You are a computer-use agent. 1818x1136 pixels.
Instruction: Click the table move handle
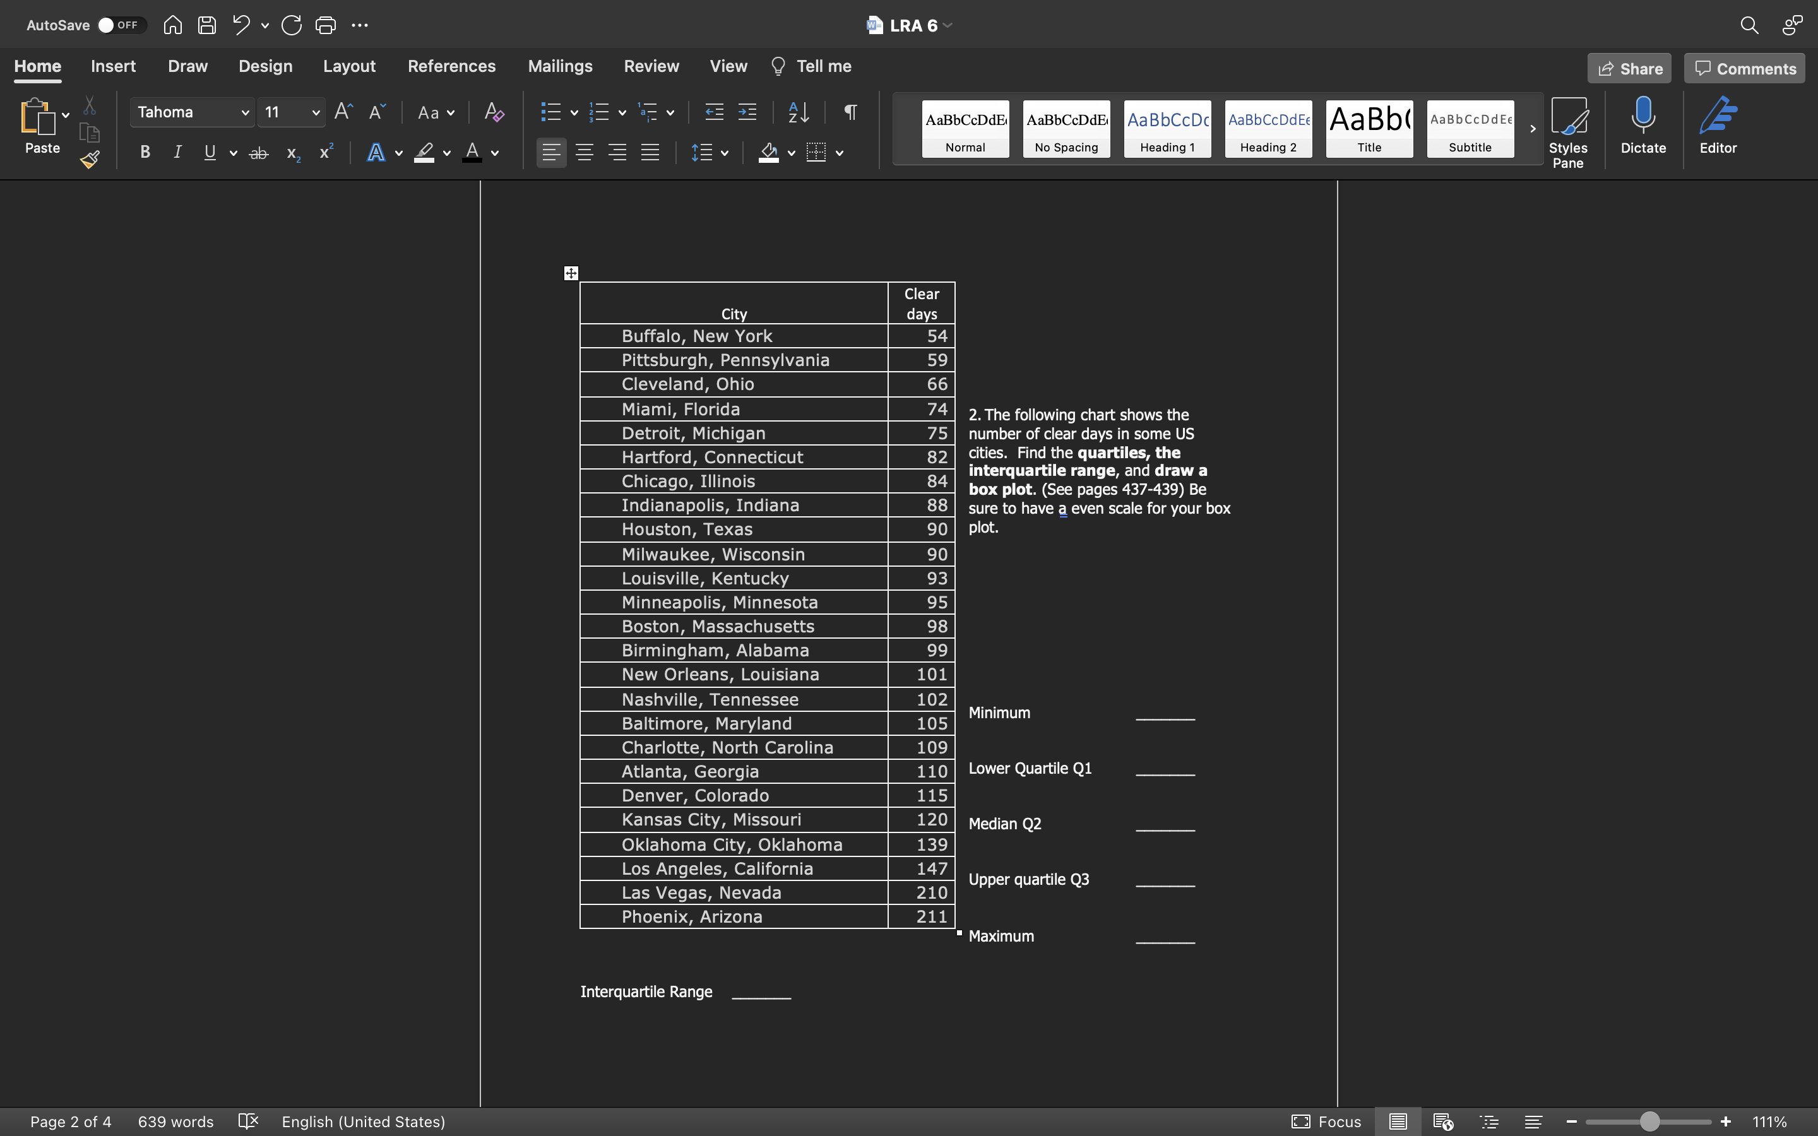[571, 273]
